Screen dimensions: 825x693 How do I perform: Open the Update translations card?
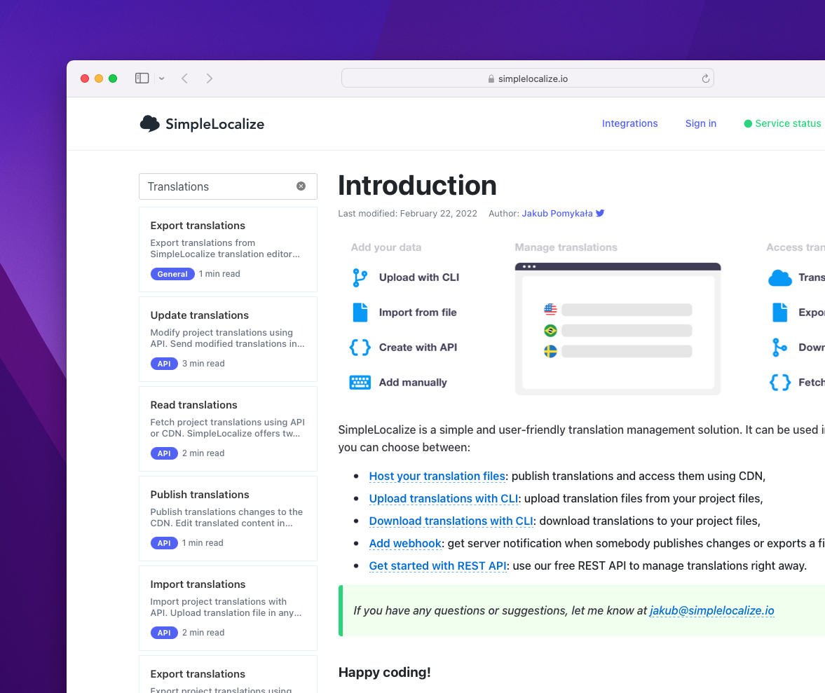(228, 339)
